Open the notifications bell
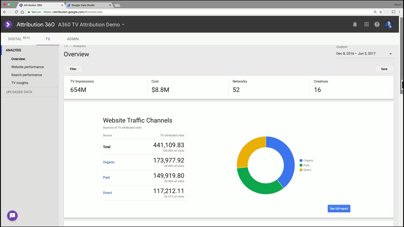Viewport: 404px width, 227px height. point(355,24)
